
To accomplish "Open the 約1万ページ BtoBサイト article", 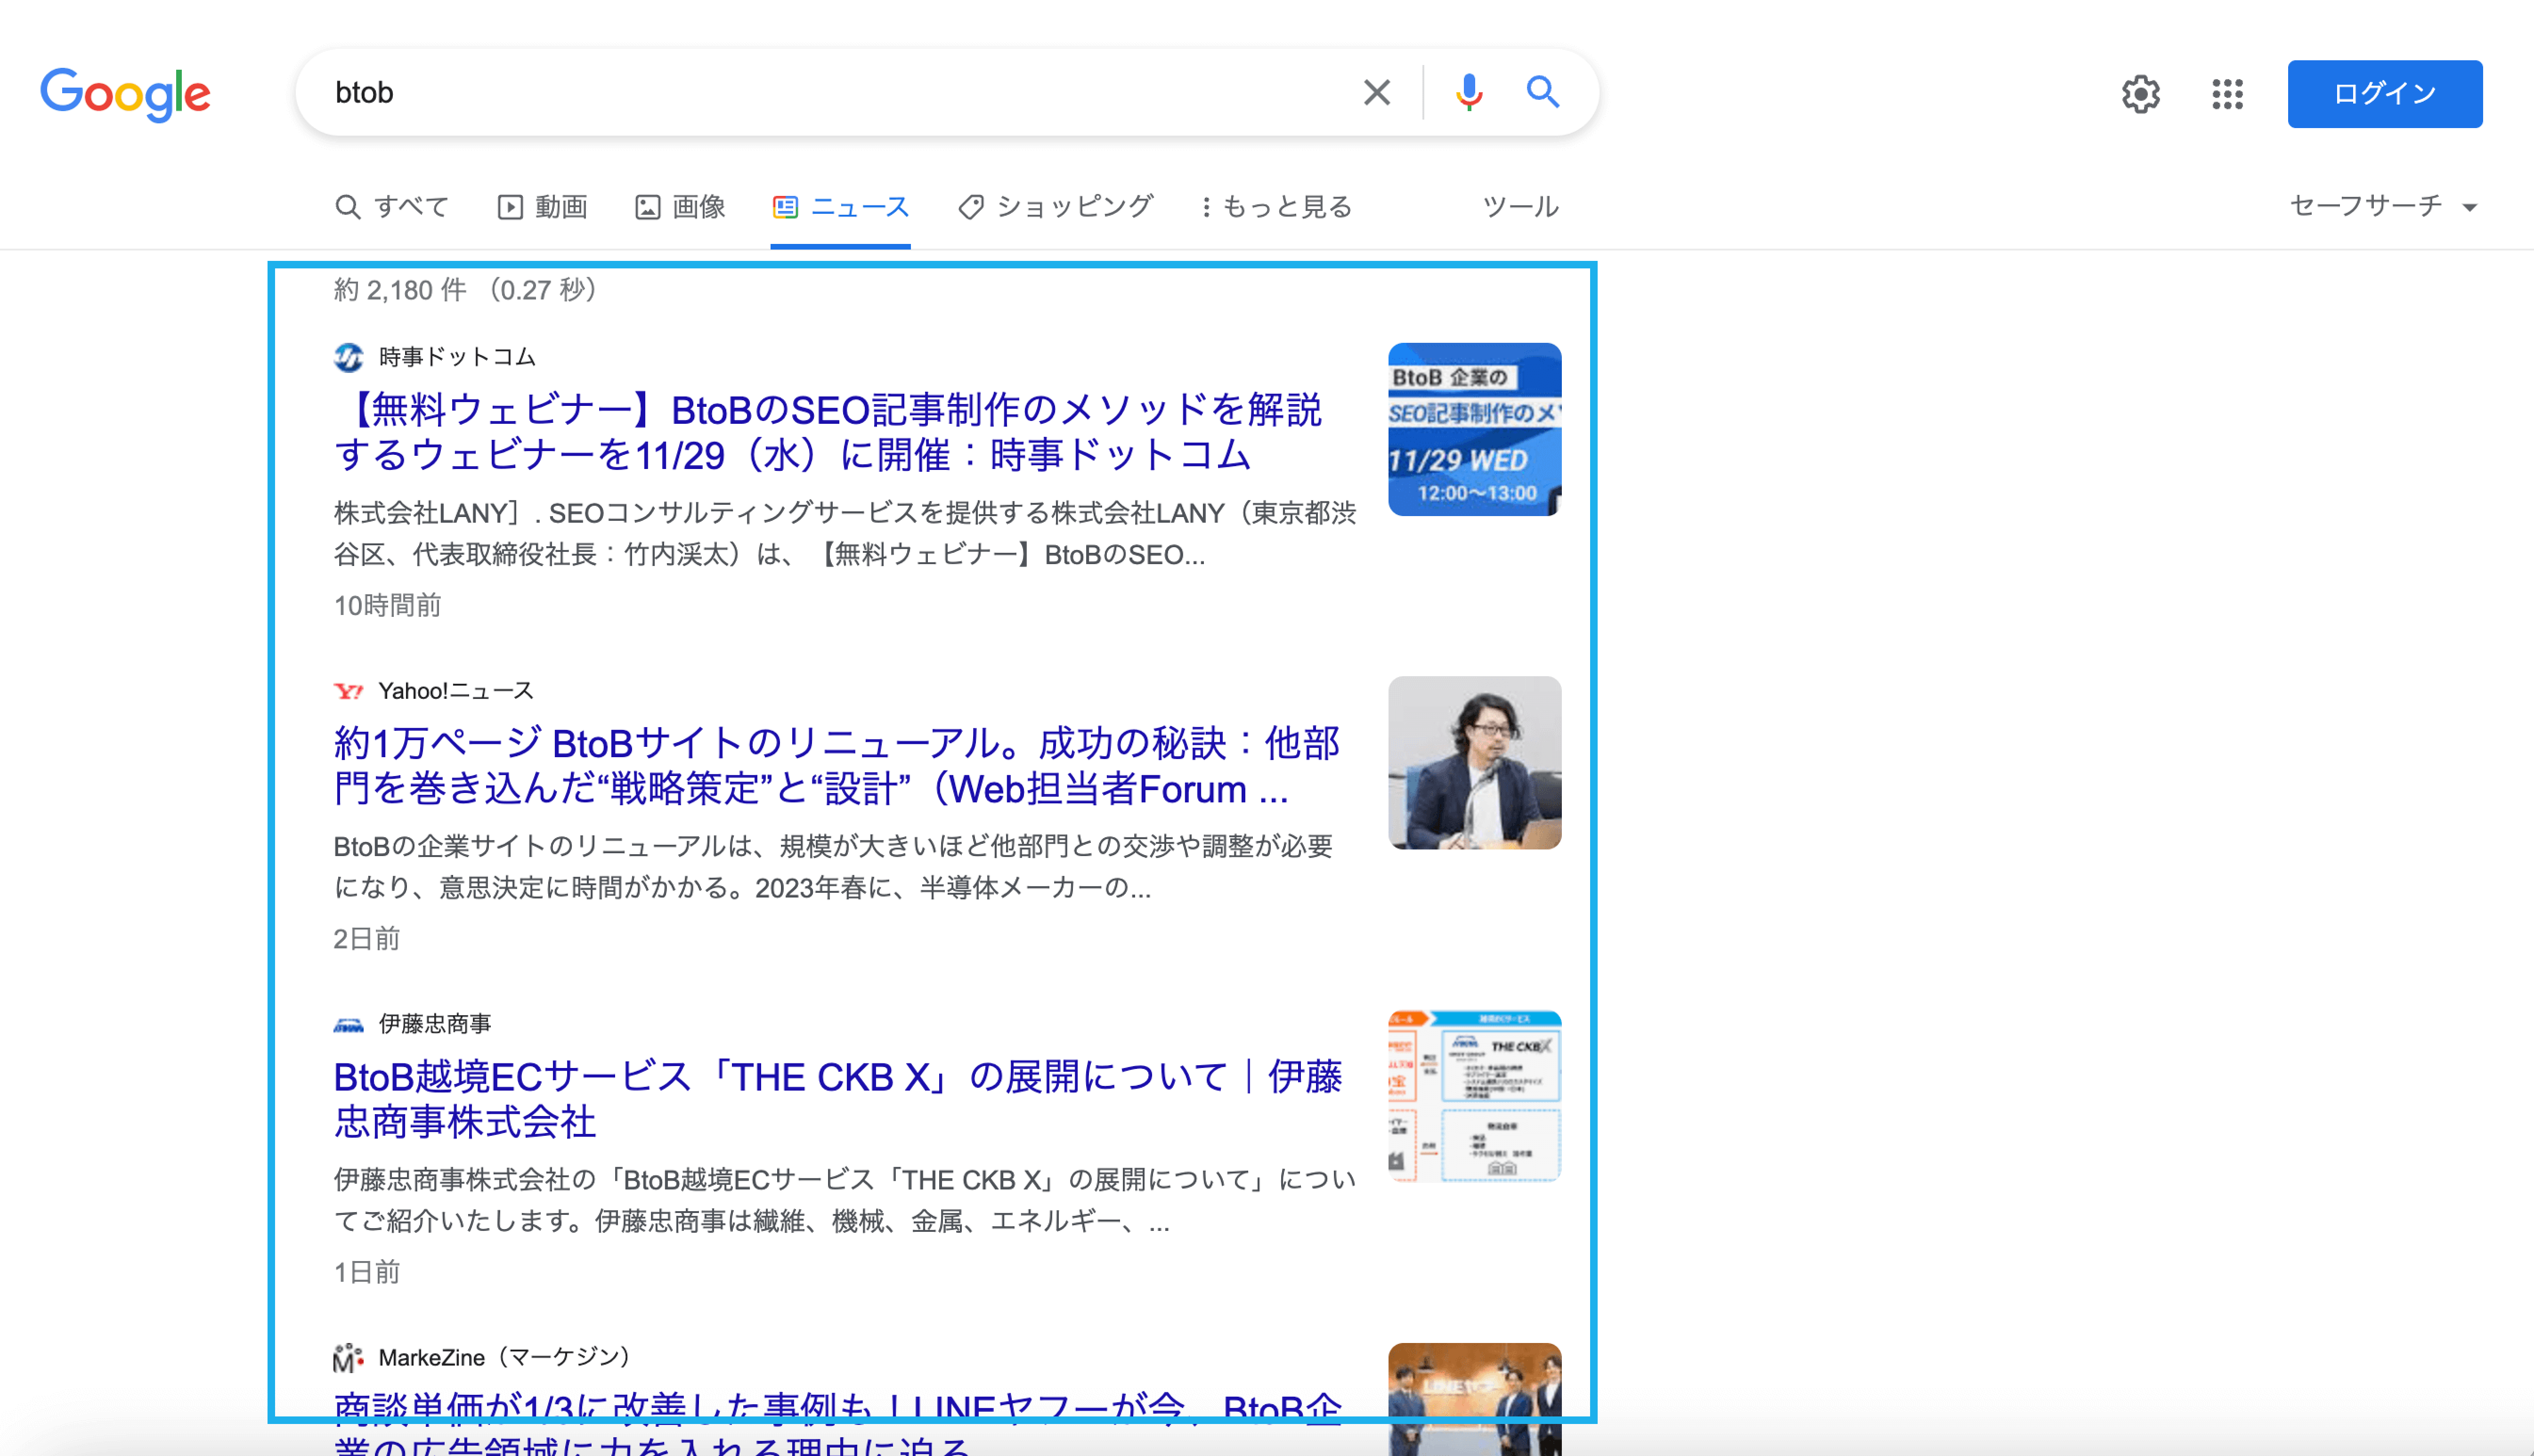I will click(837, 766).
